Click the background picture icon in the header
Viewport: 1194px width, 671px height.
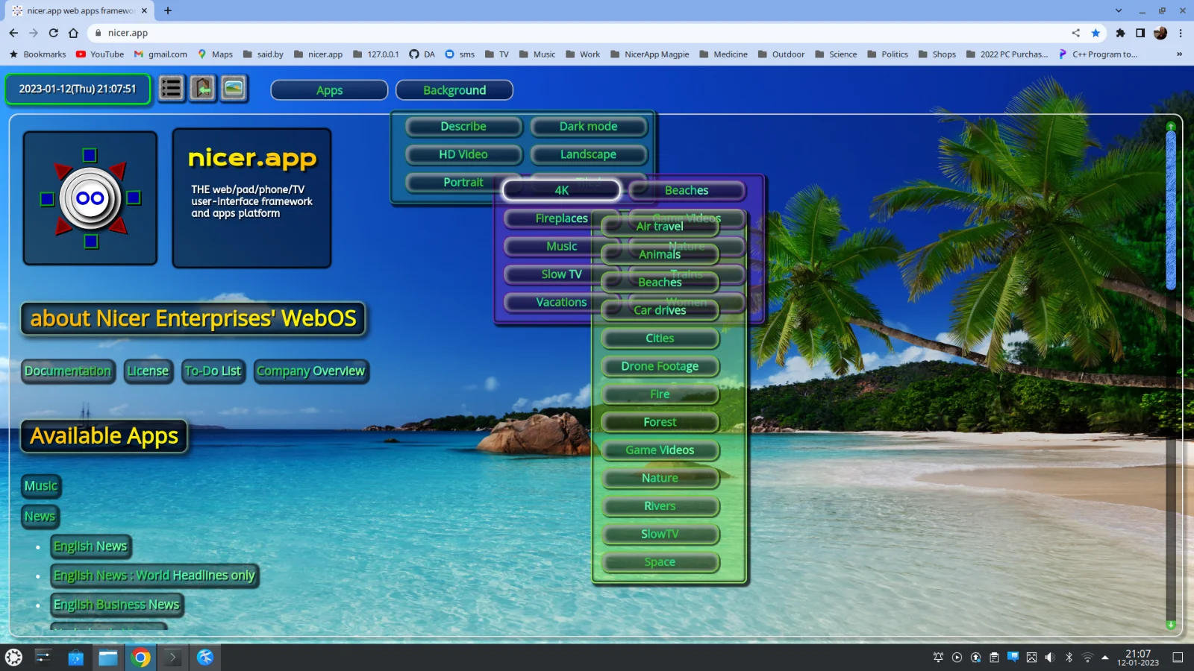(x=232, y=88)
